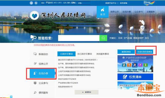Select keyword 空气质量

[x=128, y=38]
